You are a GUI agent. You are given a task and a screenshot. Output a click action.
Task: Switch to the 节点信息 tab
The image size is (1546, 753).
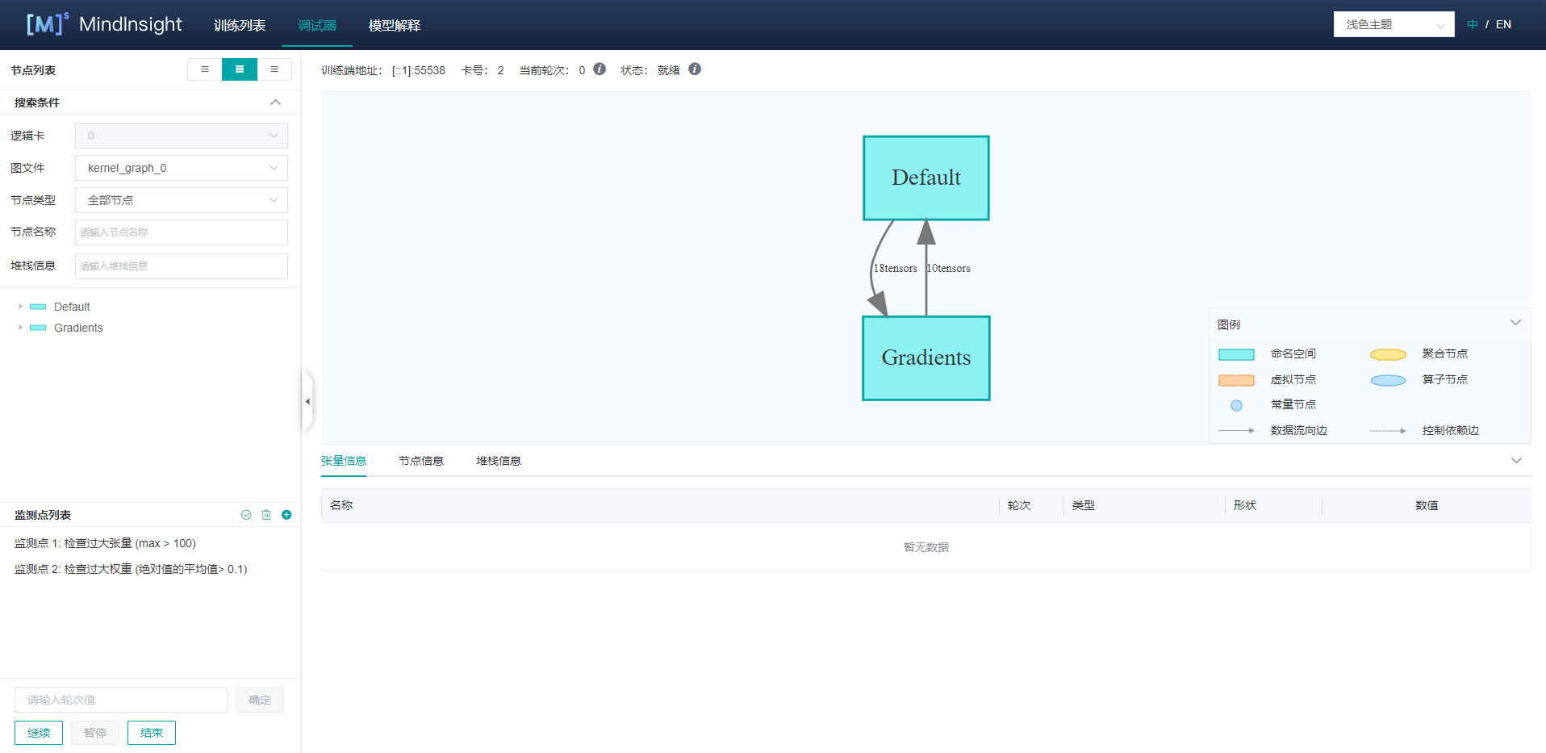[x=421, y=461]
